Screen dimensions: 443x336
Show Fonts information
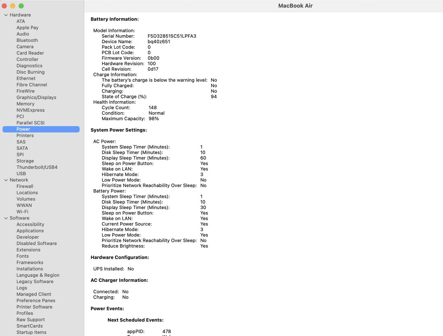click(x=22, y=256)
